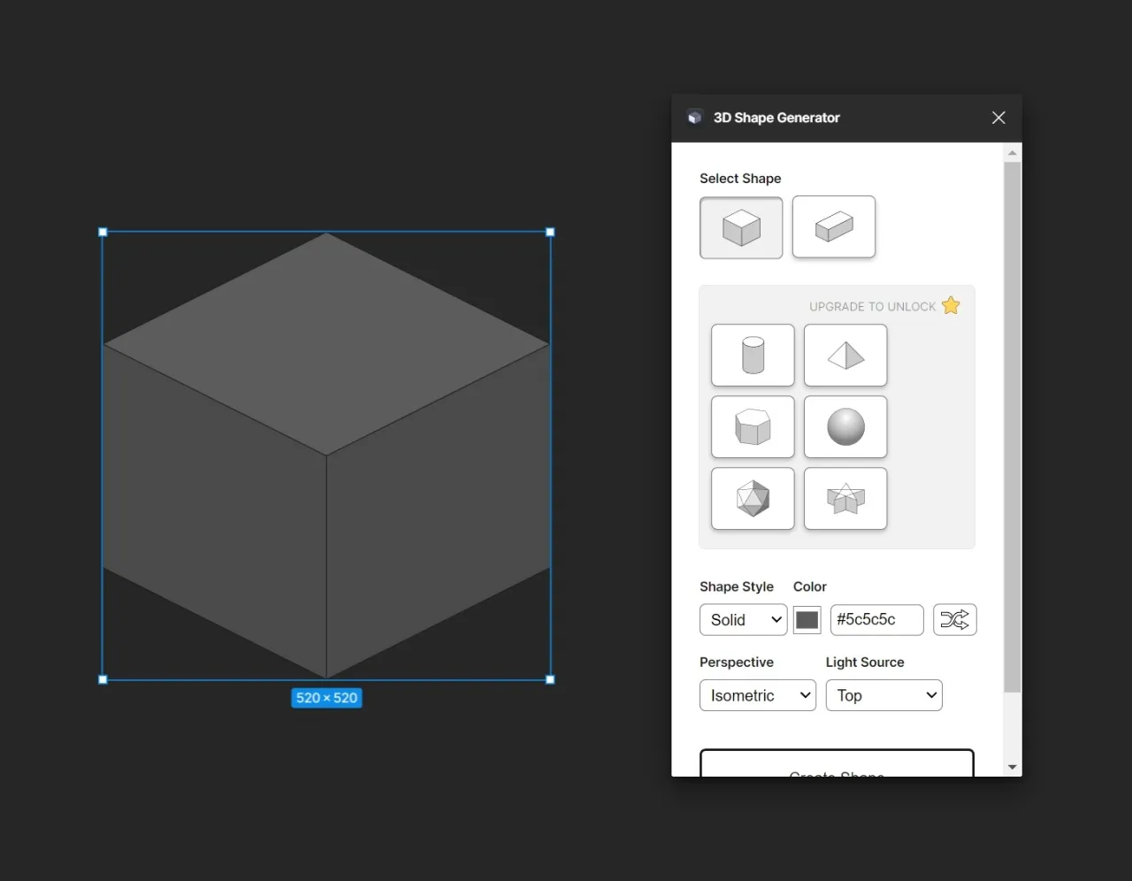Choose the locked sphere shape
The height and width of the screenshot is (881, 1132).
point(845,426)
